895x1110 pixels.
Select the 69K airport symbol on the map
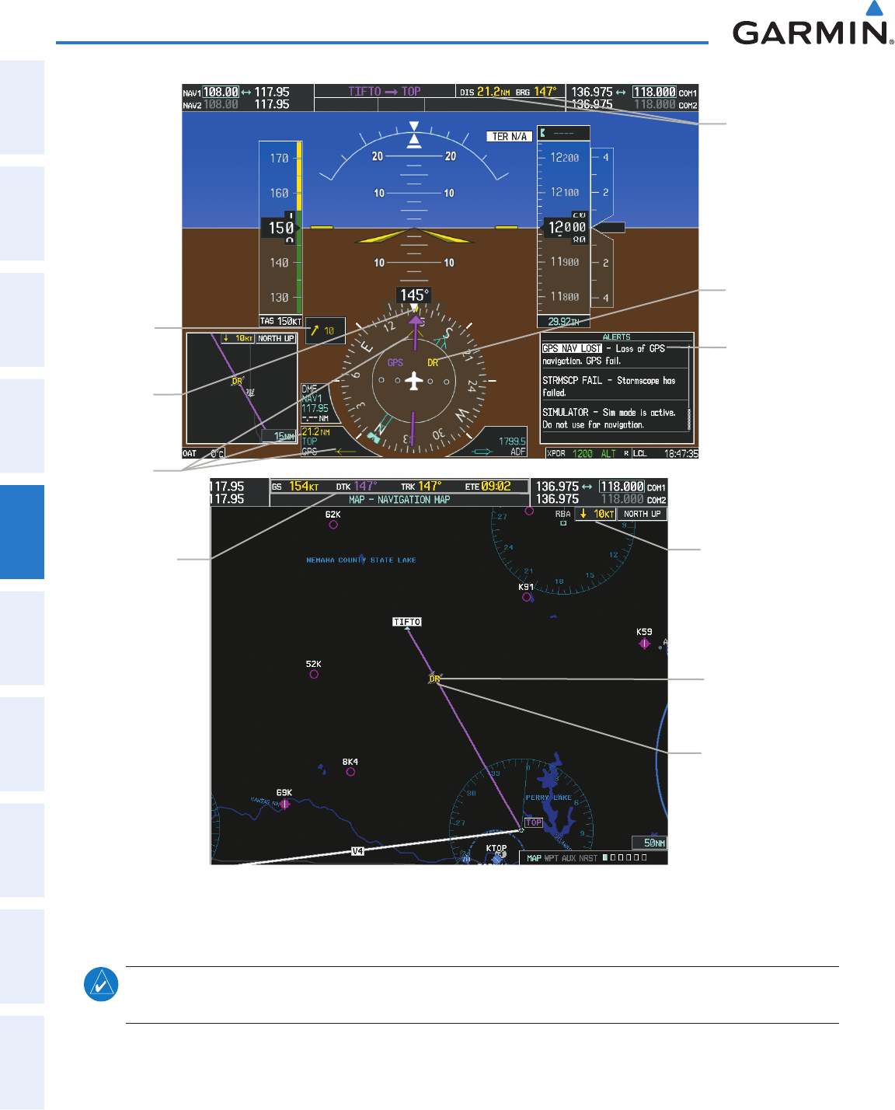click(x=285, y=804)
